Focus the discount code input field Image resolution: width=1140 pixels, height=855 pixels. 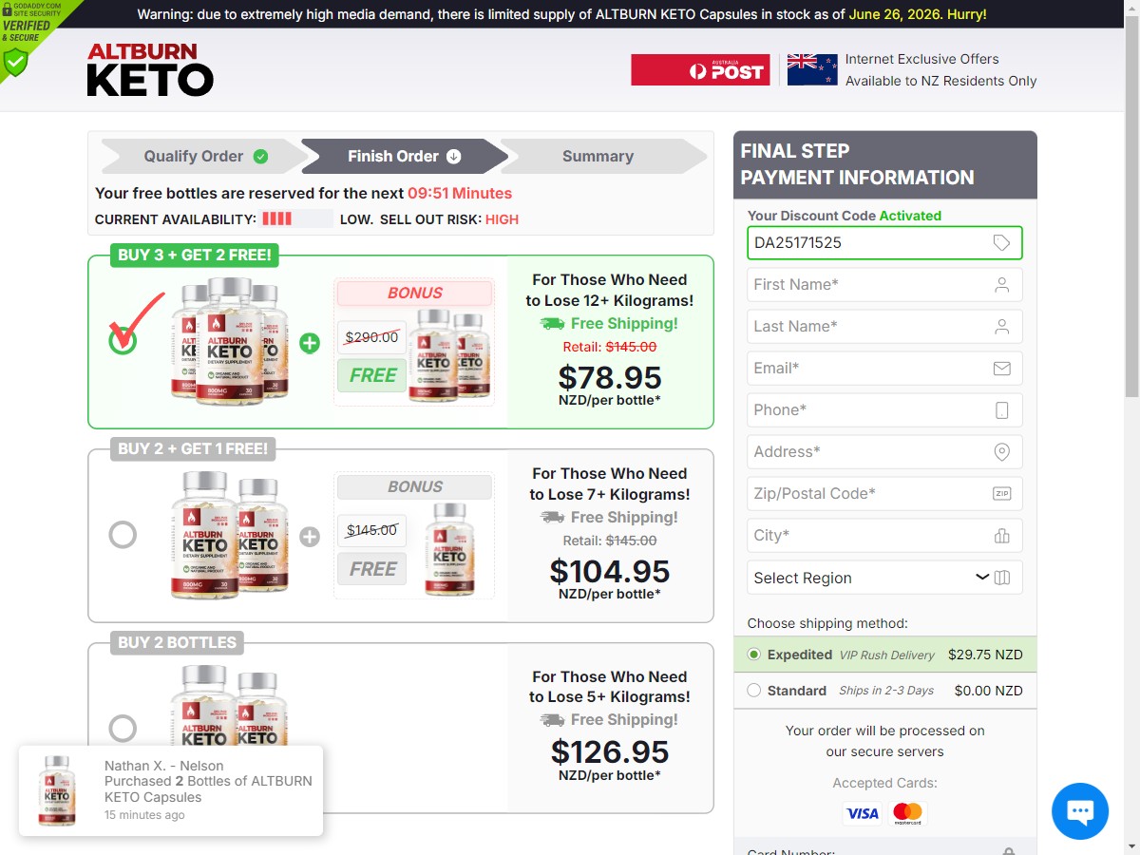[884, 243]
